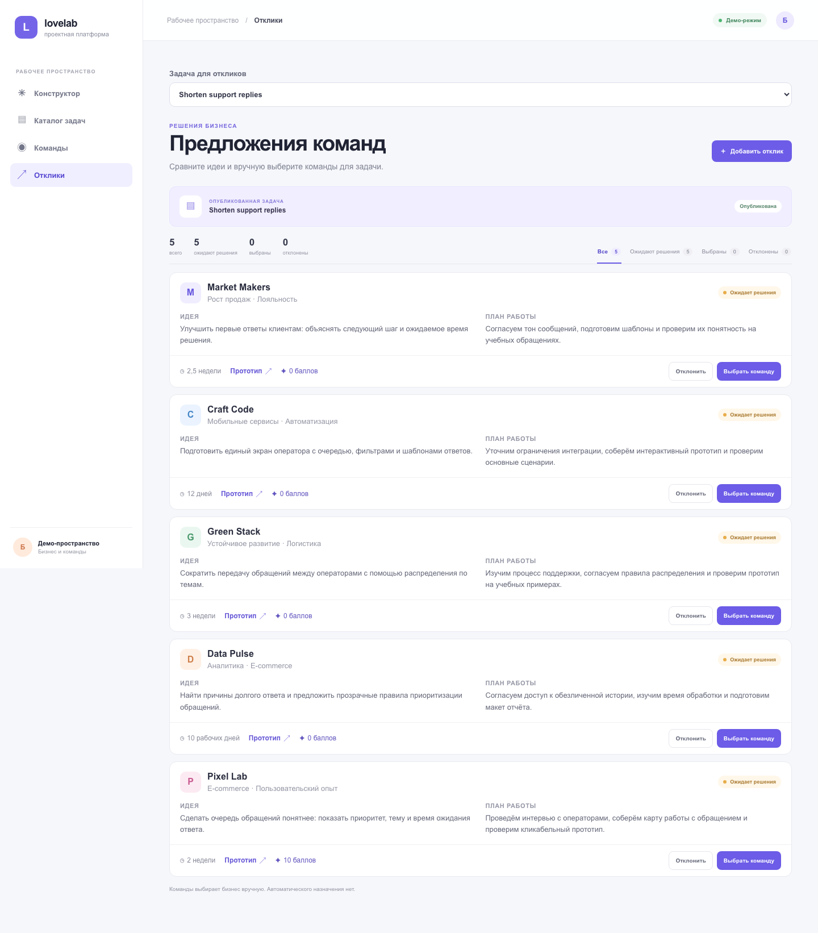Open the Pixel Lab Прототип link
818x933 pixels.
(245, 860)
